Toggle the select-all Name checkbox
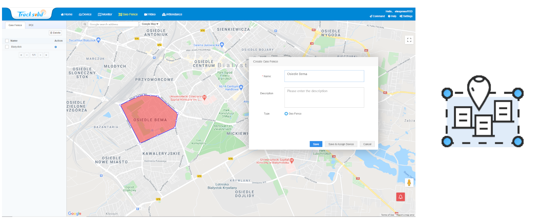548x224 pixels. click(7, 41)
